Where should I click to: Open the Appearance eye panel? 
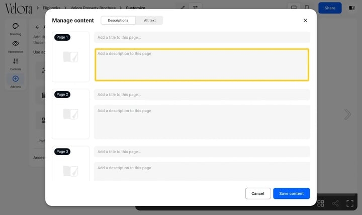tap(16, 47)
